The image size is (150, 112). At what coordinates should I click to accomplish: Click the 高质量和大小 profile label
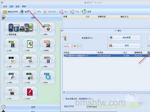(x=87, y=38)
